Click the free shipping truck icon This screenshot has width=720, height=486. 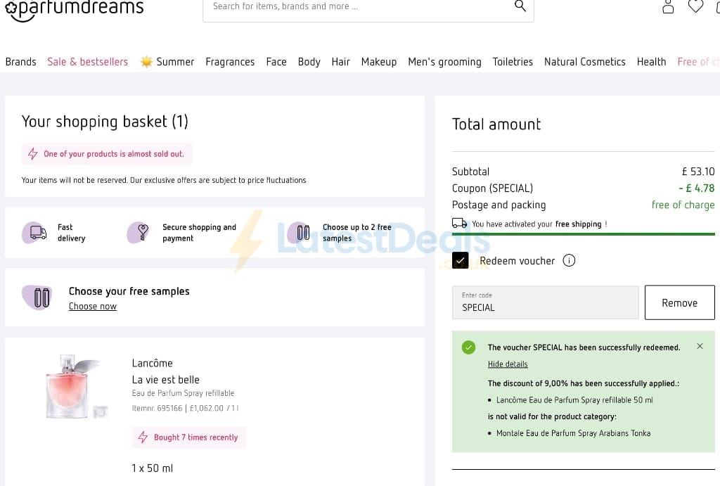click(x=460, y=223)
